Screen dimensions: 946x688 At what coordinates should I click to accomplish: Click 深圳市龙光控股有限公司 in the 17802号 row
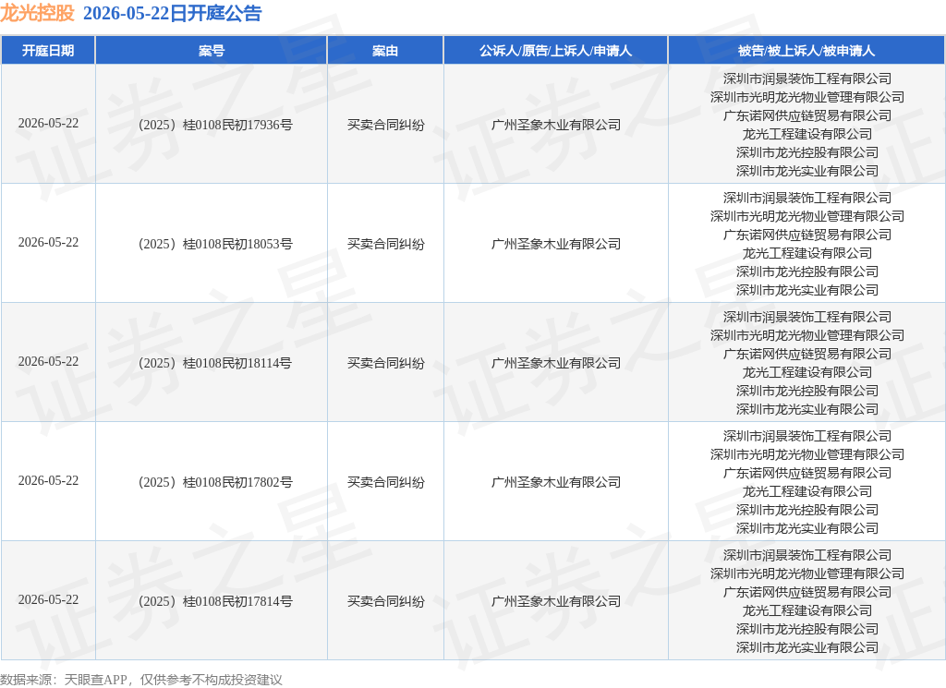[807, 510]
